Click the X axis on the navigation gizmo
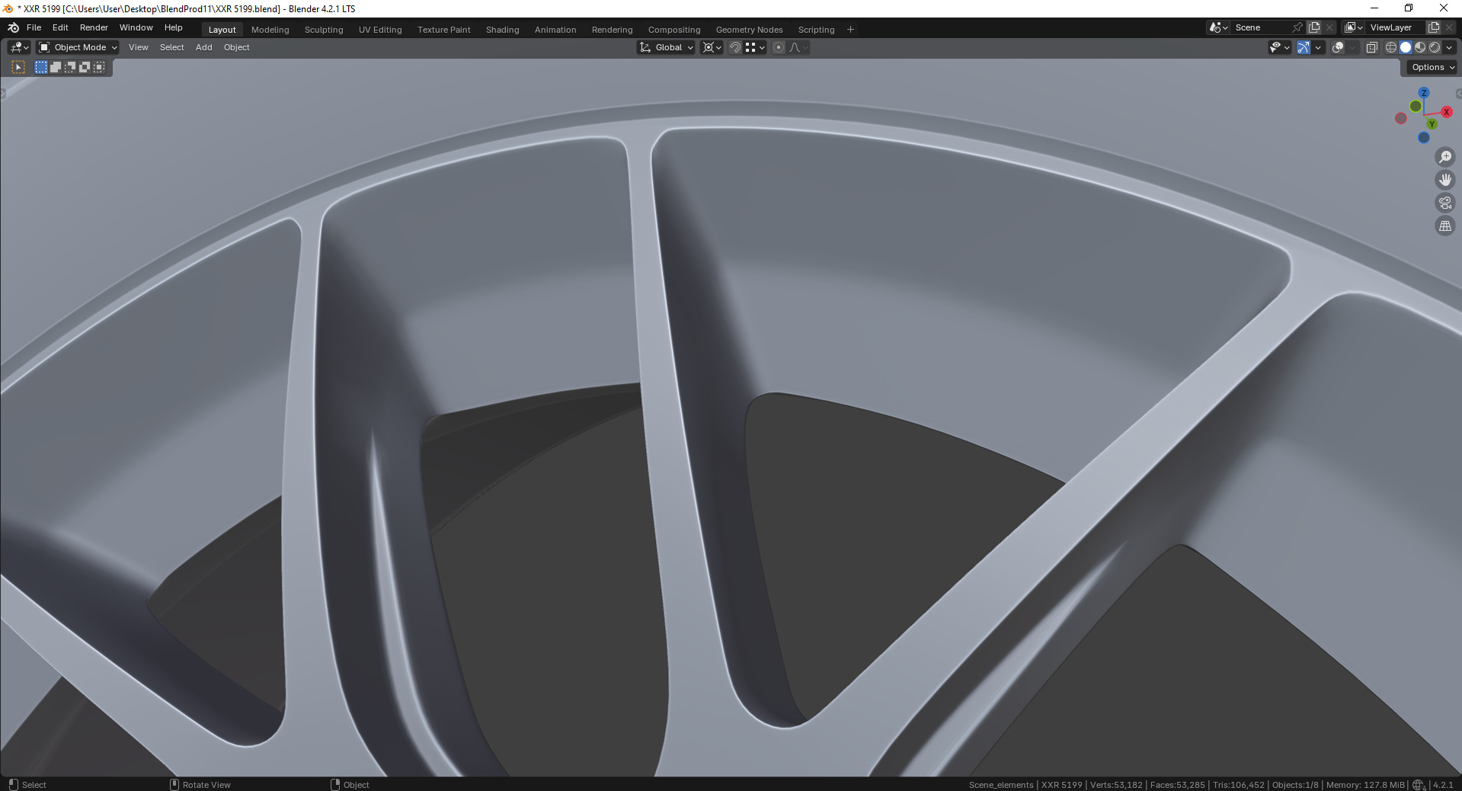This screenshot has height=791, width=1462. [x=1446, y=112]
